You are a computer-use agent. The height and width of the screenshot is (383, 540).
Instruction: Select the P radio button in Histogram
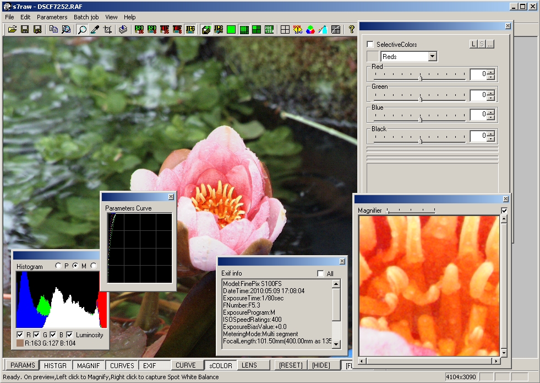coord(58,266)
